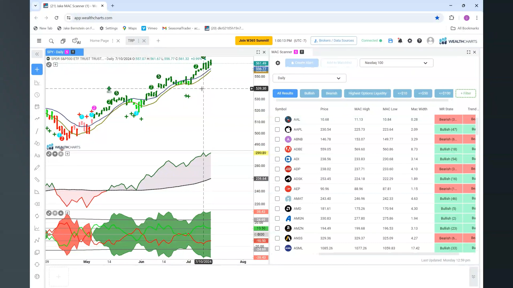Open the Nasdaq 100 watchlist dropdown
Image resolution: width=513 pixels, height=288 pixels.
click(396, 63)
